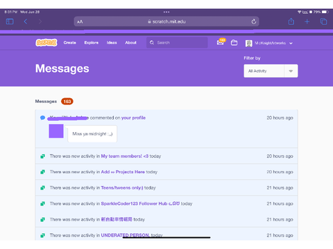The image size is (333, 249).
Task: Reload the page with refresh icon
Action: point(254,21)
